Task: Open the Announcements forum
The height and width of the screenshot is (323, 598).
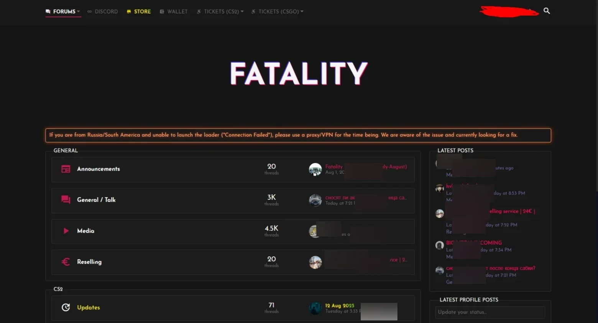Action: (99, 169)
